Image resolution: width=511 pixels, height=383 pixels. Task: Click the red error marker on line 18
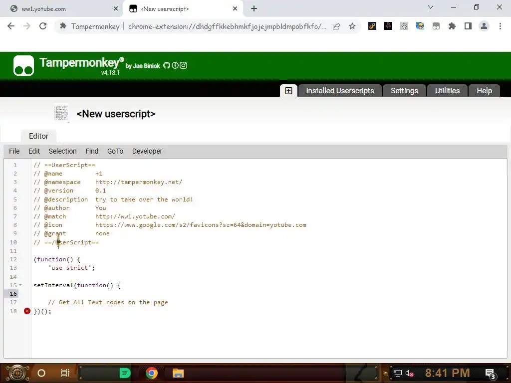point(27,311)
